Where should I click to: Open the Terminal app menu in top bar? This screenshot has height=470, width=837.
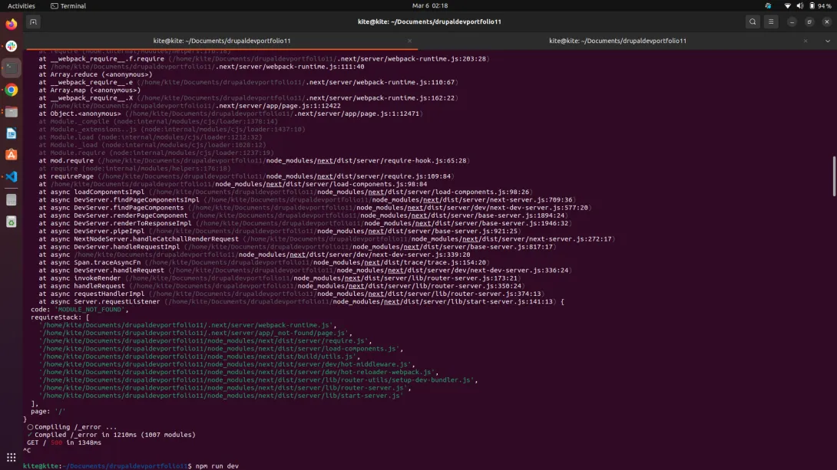coord(68,5)
